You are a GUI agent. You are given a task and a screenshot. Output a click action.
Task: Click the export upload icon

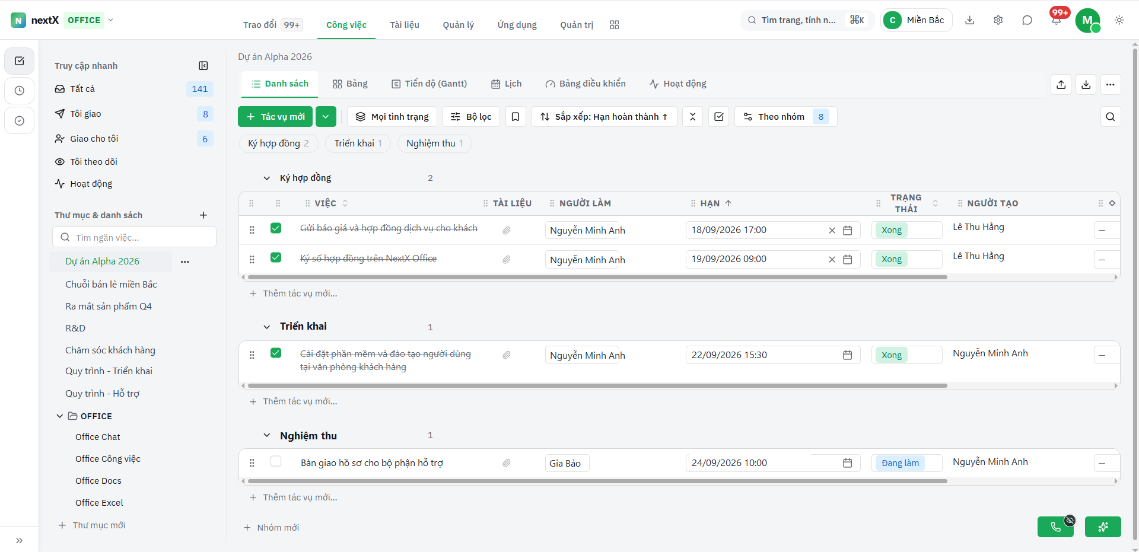click(x=1061, y=85)
